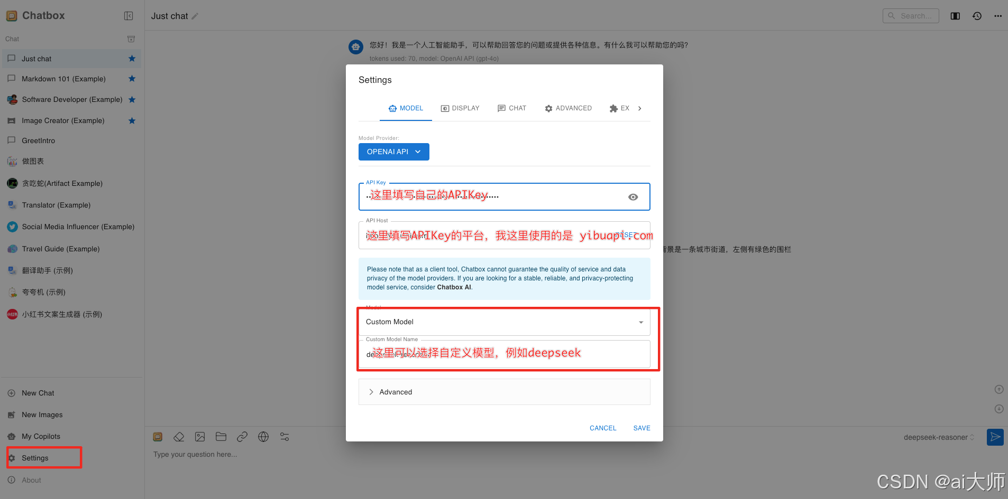1008x499 pixels.
Task: Click the Chatbox app logo in sidebar
Action: 12,16
